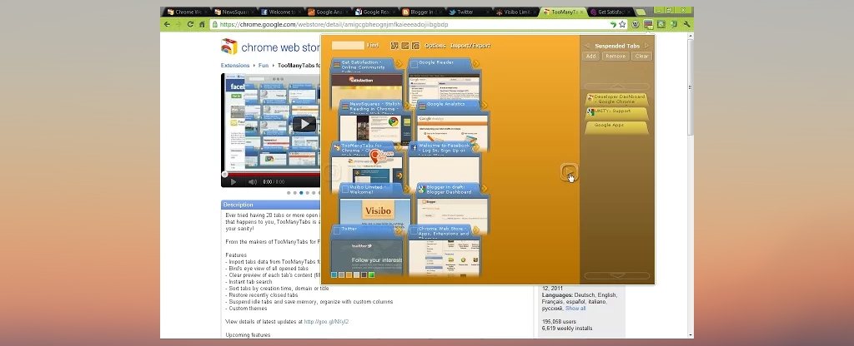Switch to the NewsSquares browser tab
Image resolution: width=854 pixels, height=346 pixels.
pos(234,12)
